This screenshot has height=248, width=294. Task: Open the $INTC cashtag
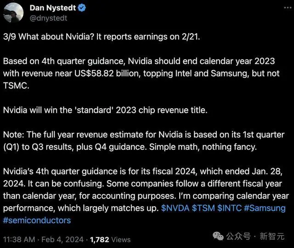click(x=230, y=208)
